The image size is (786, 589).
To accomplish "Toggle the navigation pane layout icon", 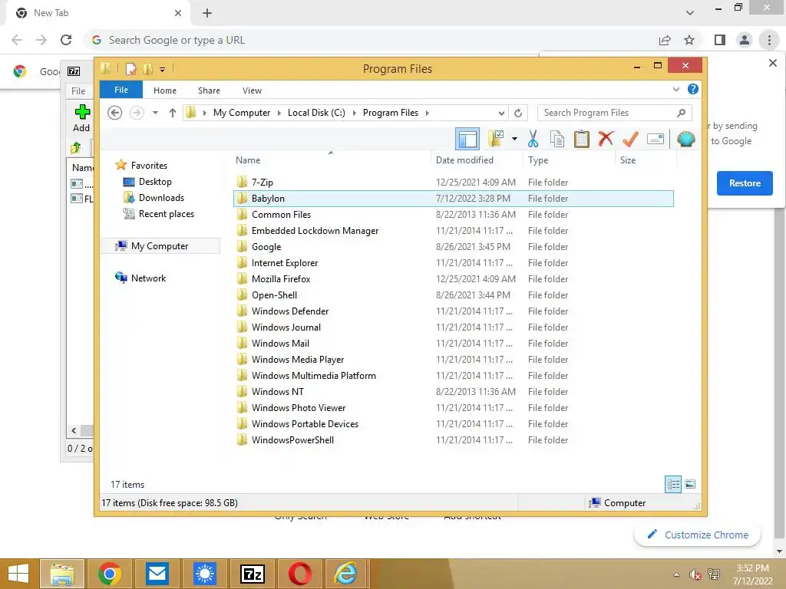I will point(467,139).
